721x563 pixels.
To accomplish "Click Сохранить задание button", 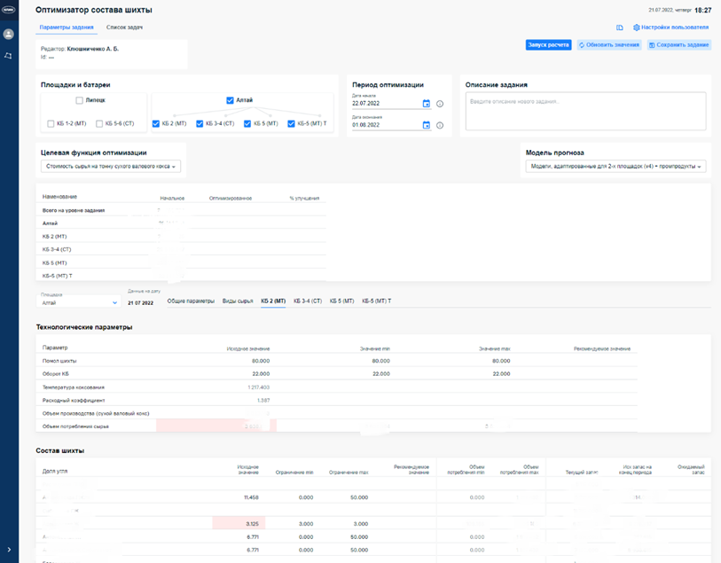I will 678,45.
